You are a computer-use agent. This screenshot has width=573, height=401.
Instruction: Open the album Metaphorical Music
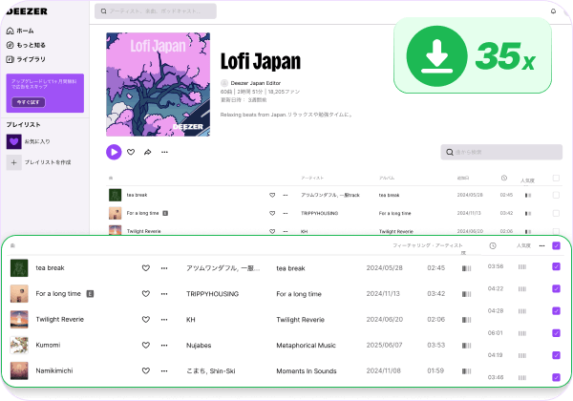coord(306,345)
